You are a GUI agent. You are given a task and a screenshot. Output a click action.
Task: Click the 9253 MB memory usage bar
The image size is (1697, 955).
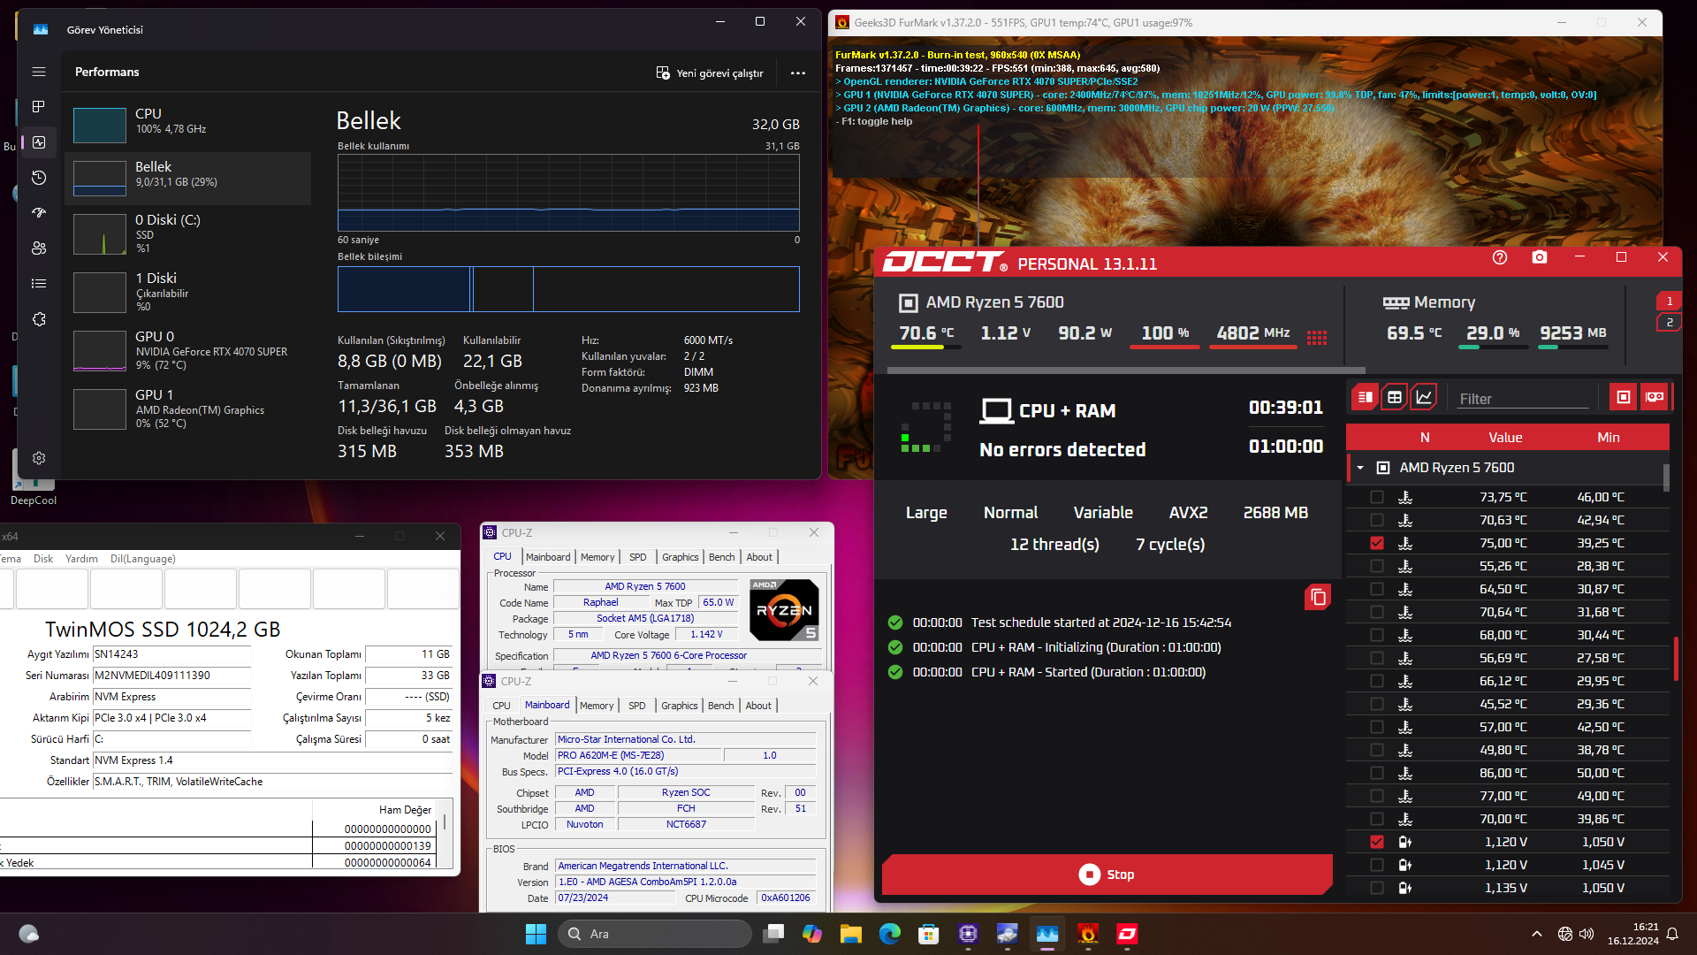point(1571,347)
